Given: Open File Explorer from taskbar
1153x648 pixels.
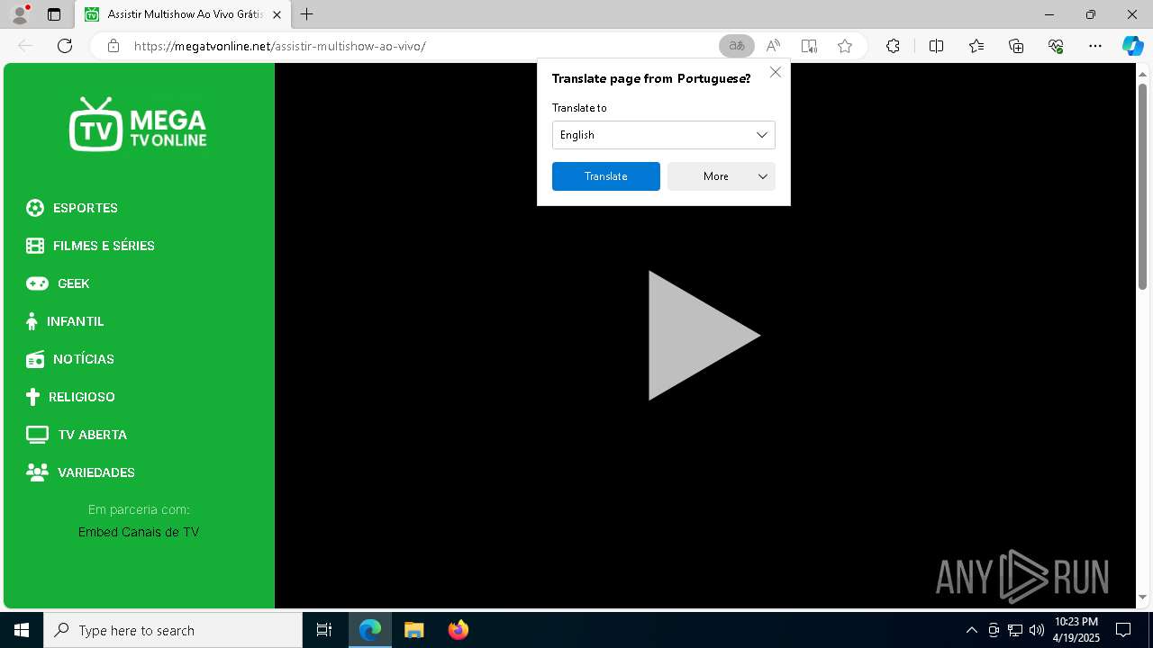Looking at the screenshot, I should (414, 630).
